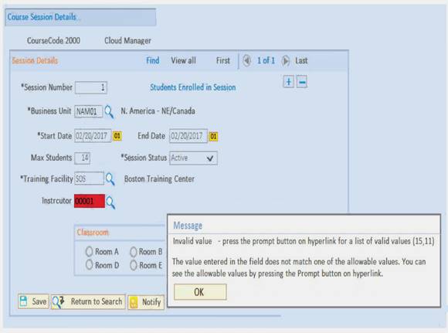448x333 pixels.
Task: Open the Session Status dropdown
Action: 193,158
